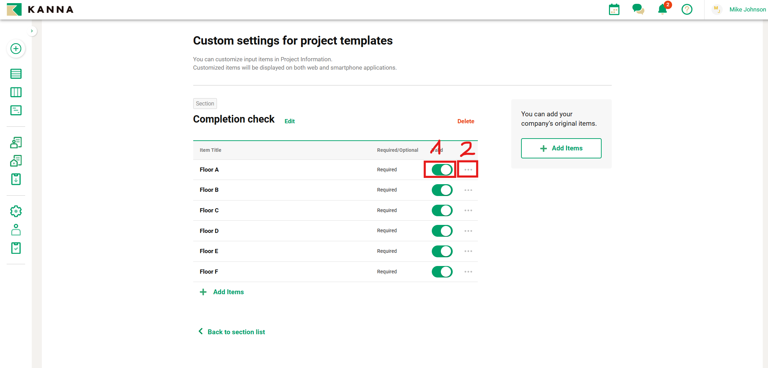Viewport: 768px width, 368px height.
Task: Click Add Items button in right panel
Action: pyautogui.click(x=561, y=148)
